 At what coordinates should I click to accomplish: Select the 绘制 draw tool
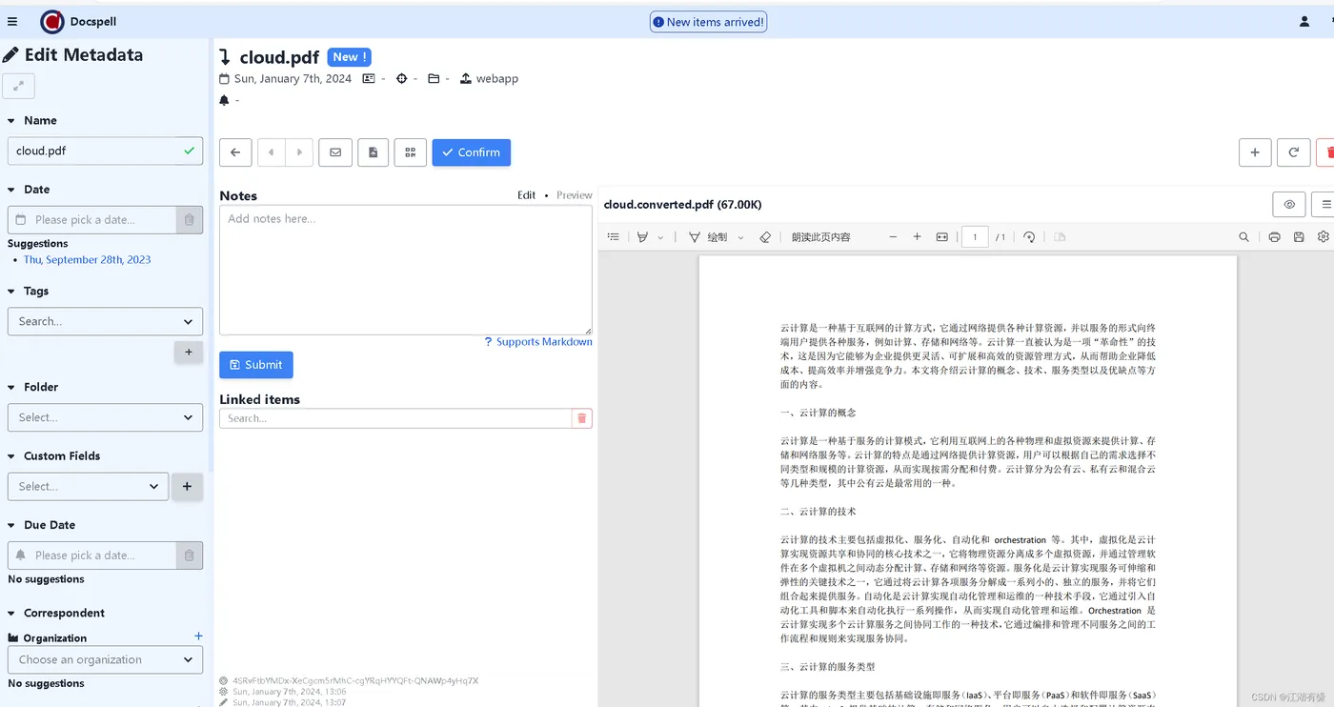(x=708, y=237)
